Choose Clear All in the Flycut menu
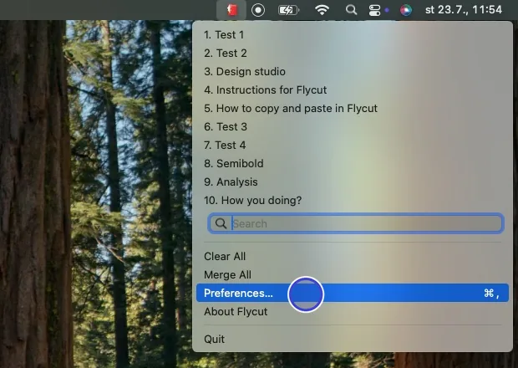 pyautogui.click(x=353, y=256)
